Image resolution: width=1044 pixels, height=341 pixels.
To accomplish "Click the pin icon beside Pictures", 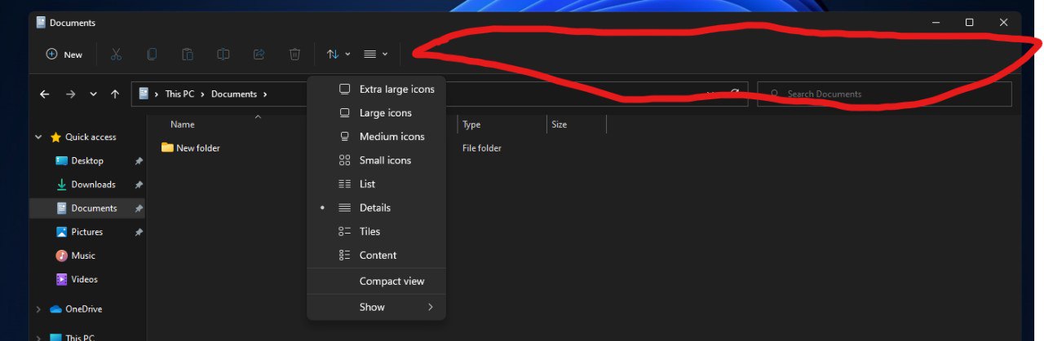I will 139,232.
